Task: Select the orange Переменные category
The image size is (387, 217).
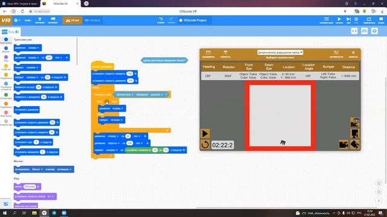Action: coord(6,105)
